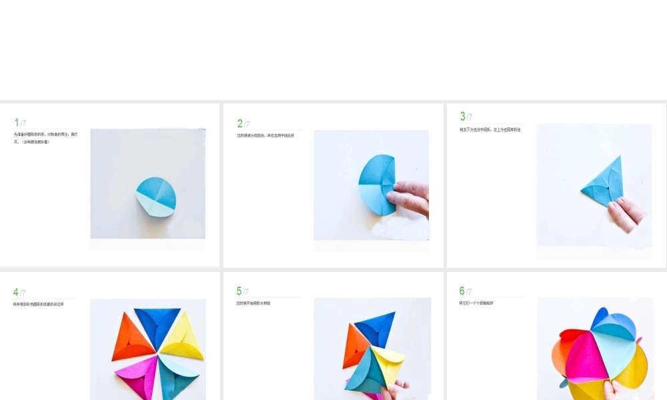This screenshot has width=667, height=400.
Task: Open step 3 blue triangle photo
Action: pos(594,185)
